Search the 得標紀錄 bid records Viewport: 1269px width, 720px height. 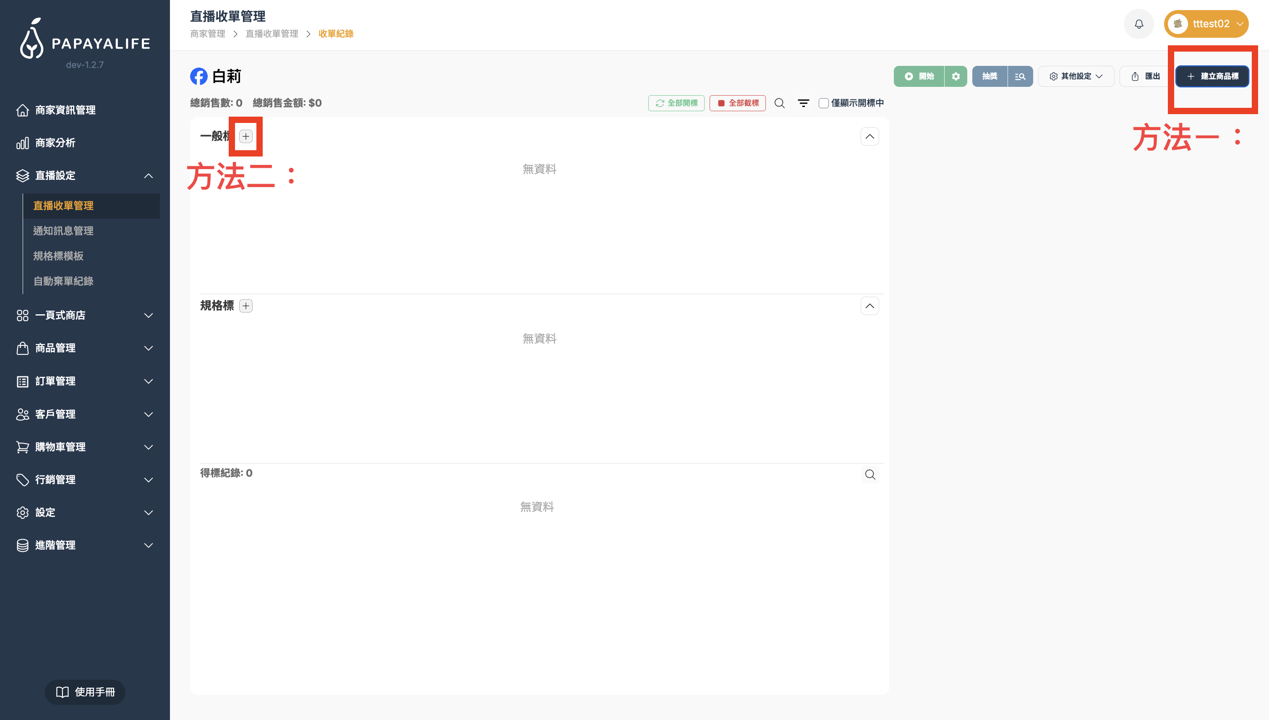click(x=870, y=475)
